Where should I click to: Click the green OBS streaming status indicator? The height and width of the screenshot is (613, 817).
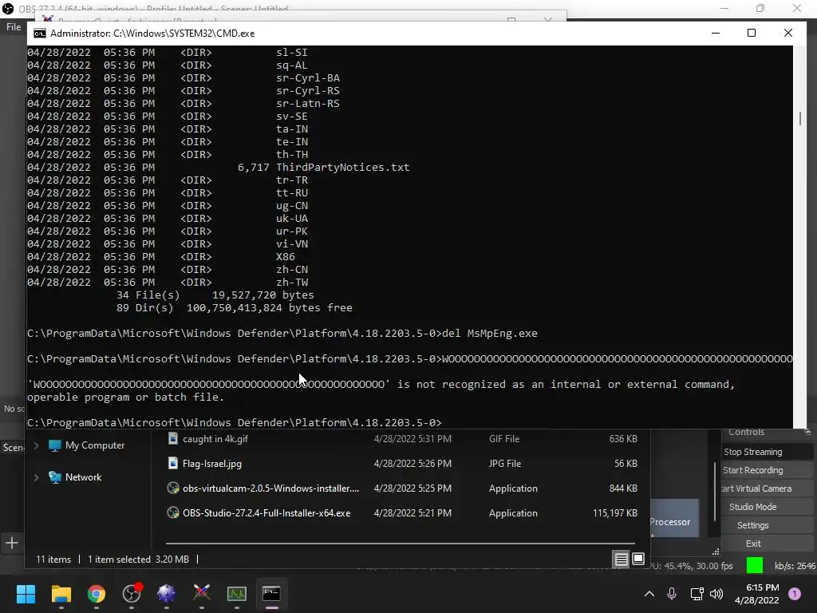755,566
